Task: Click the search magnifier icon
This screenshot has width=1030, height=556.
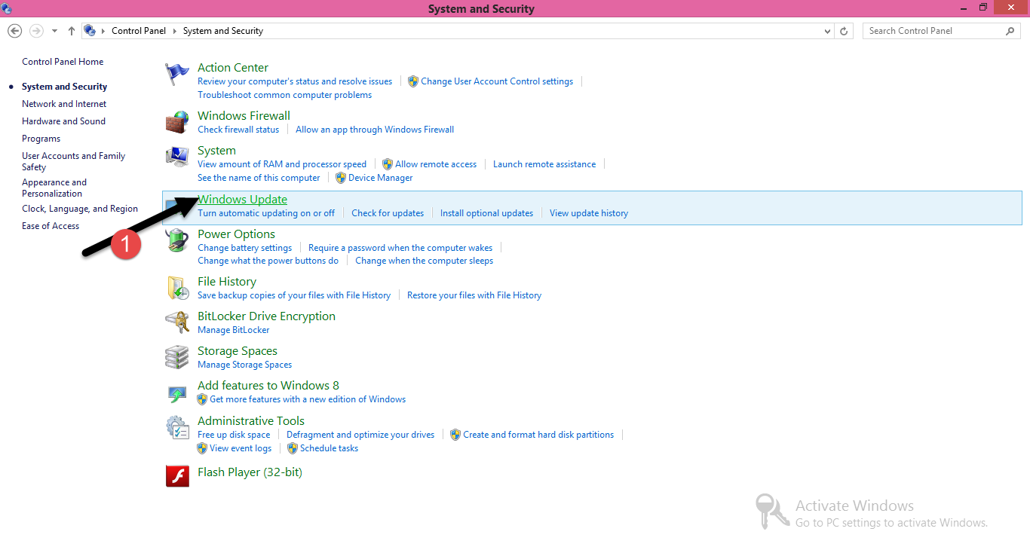Action: 1010,31
